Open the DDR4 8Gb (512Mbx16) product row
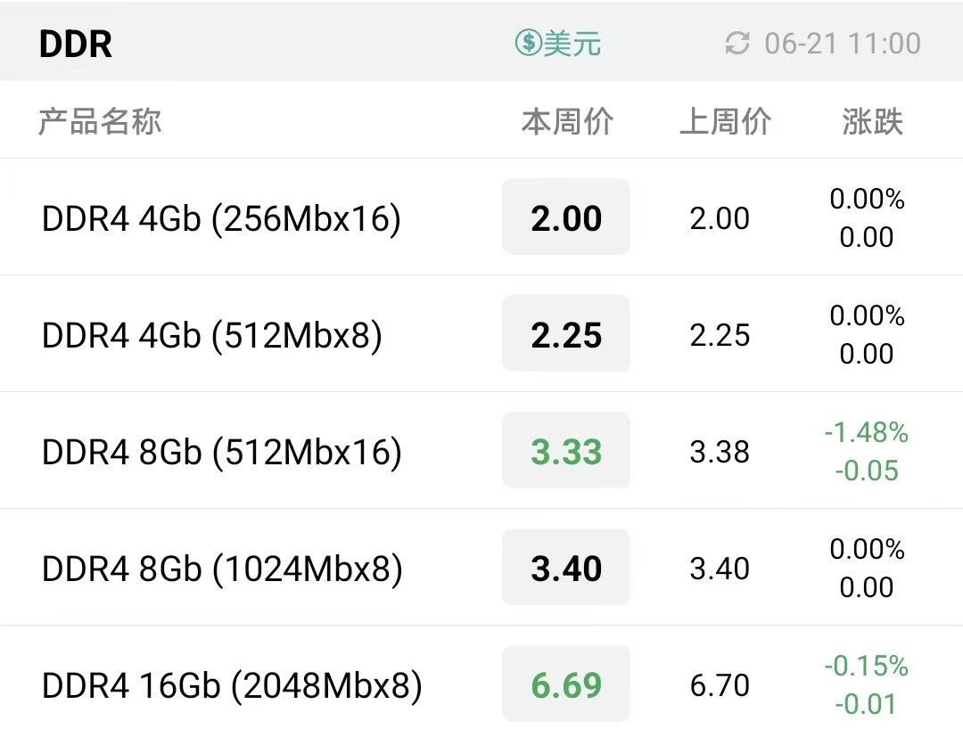The width and height of the screenshot is (963, 737). pos(481,450)
